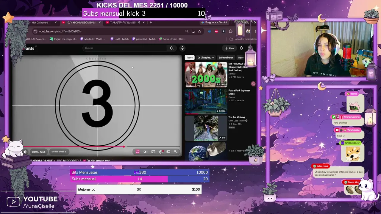This screenshot has height=214, width=381.
Task: Open Chrome zoom magnifier in address bar
Action: tap(187, 31)
